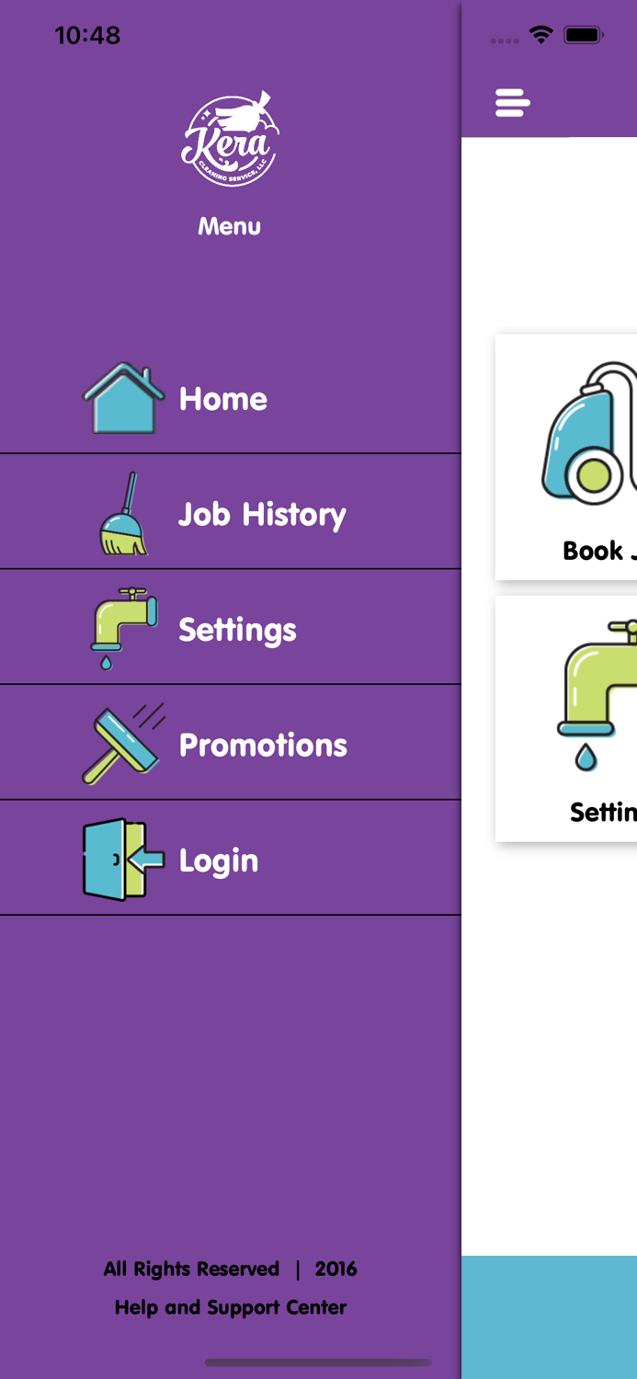Go to Promotions menu entry

(x=263, y=745)
